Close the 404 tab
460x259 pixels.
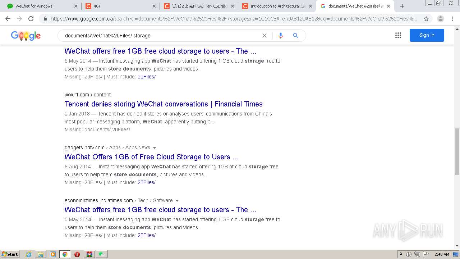click(154, 6)
